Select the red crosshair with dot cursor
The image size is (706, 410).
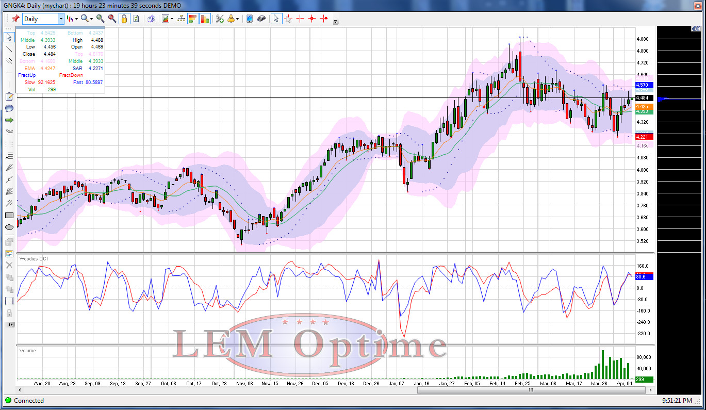coord(312,19)
